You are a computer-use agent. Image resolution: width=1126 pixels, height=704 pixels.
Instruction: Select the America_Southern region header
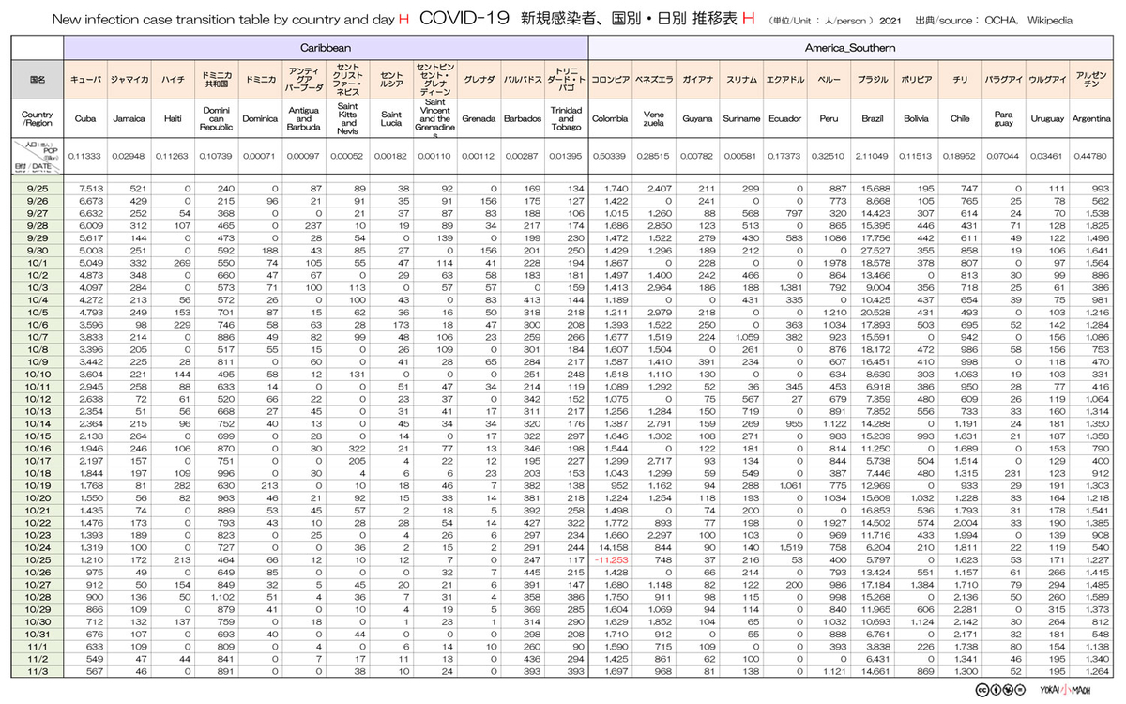tap(849, 47)
